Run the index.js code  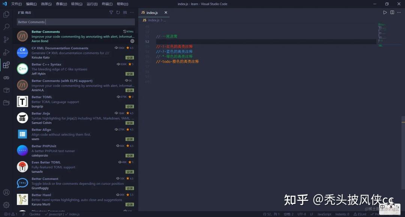click(385, 12)
